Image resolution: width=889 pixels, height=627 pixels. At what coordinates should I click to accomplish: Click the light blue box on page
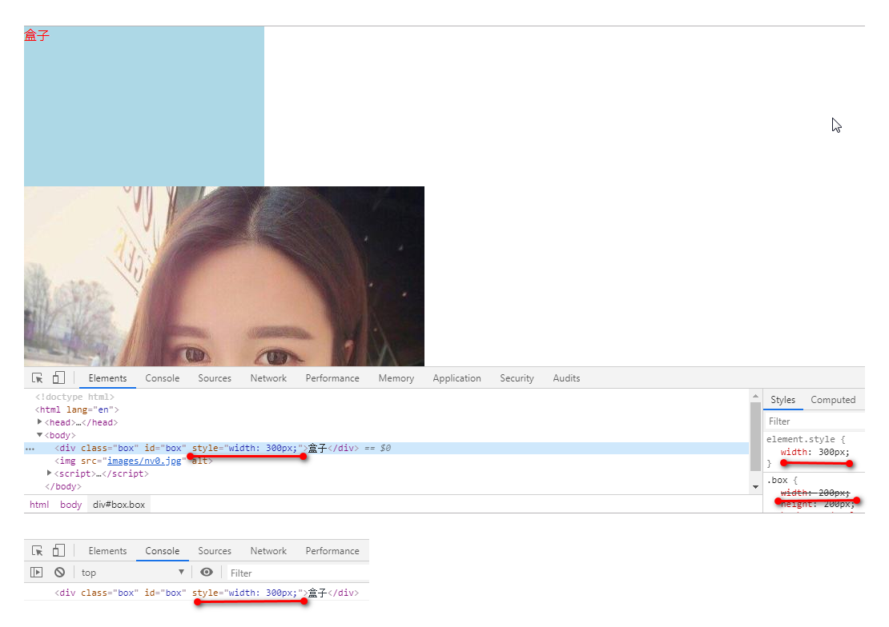coord(144,106)
